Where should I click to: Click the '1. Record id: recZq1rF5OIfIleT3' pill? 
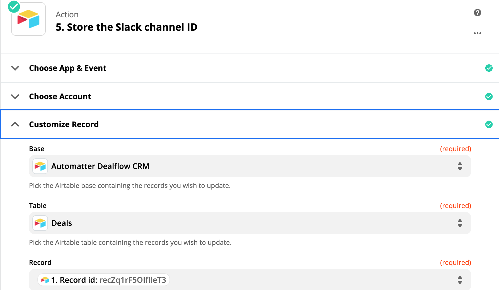coord(104,280)
